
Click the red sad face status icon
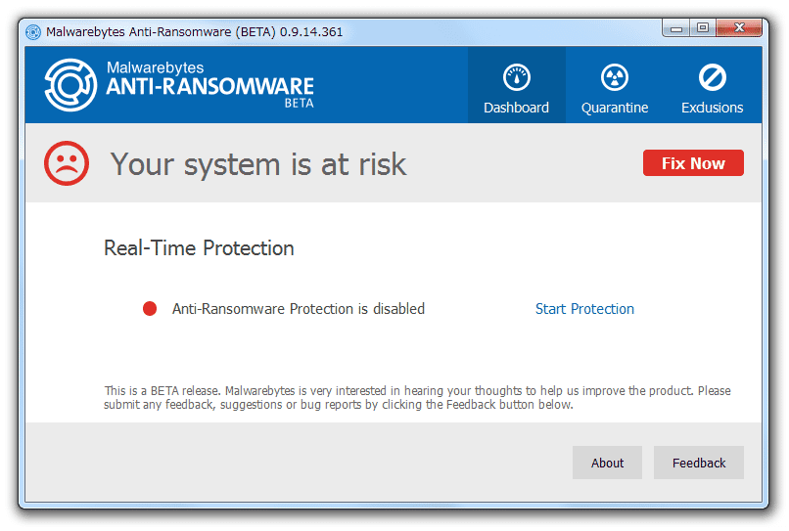tap(67, 163)
